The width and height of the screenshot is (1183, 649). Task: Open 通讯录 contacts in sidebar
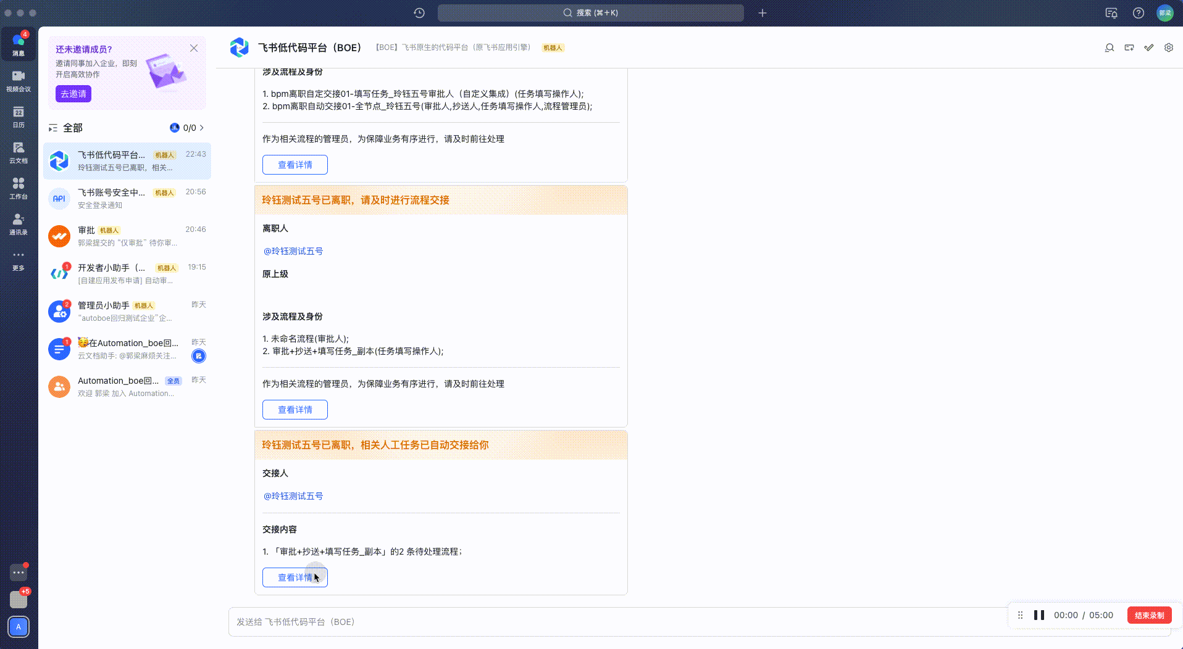pos(19,224)
